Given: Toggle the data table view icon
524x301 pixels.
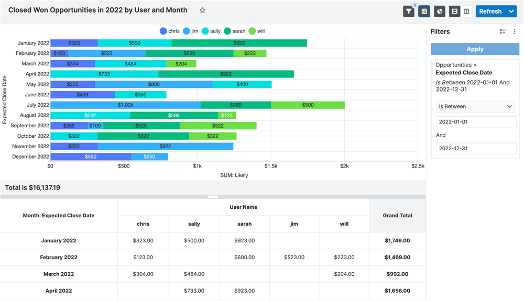Looking at the screenshot, I should click(424, 12).
